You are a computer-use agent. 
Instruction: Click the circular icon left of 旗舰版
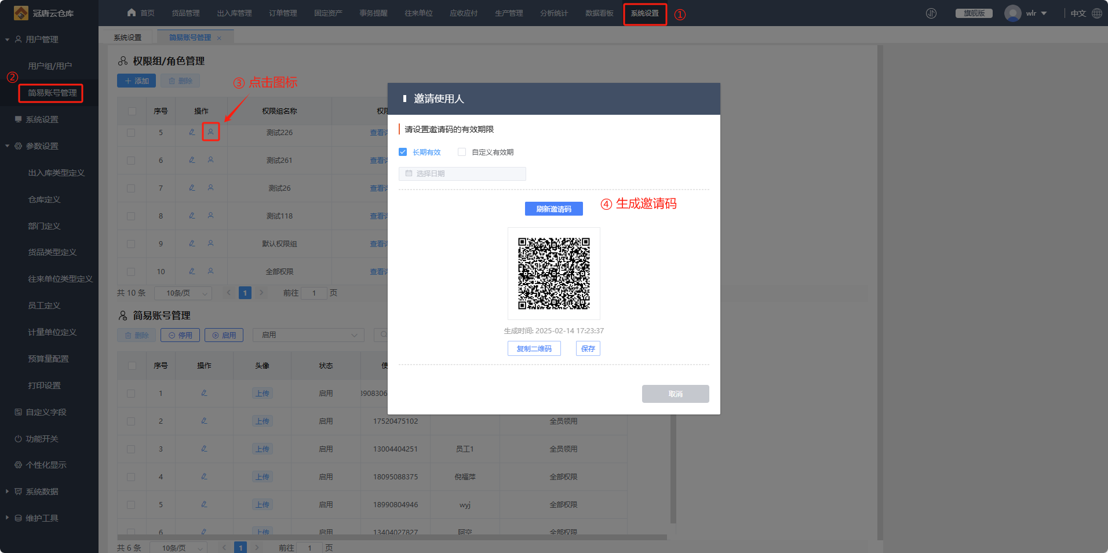click(931, 13)
